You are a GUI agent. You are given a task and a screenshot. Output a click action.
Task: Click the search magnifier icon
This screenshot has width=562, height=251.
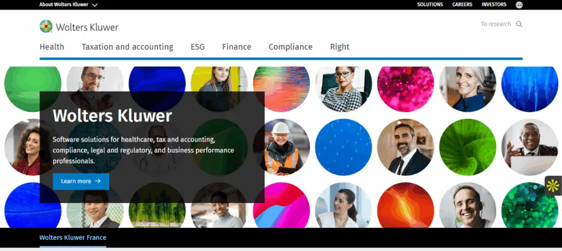tap(519, 24)
